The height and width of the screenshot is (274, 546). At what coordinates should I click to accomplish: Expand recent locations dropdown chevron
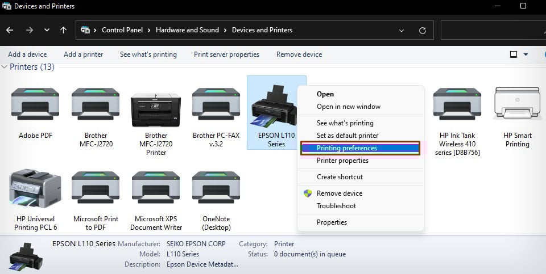[x=47, y=30]
